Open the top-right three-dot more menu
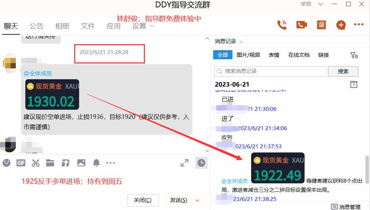The image size is (370, 210). (x=359, y=25)
